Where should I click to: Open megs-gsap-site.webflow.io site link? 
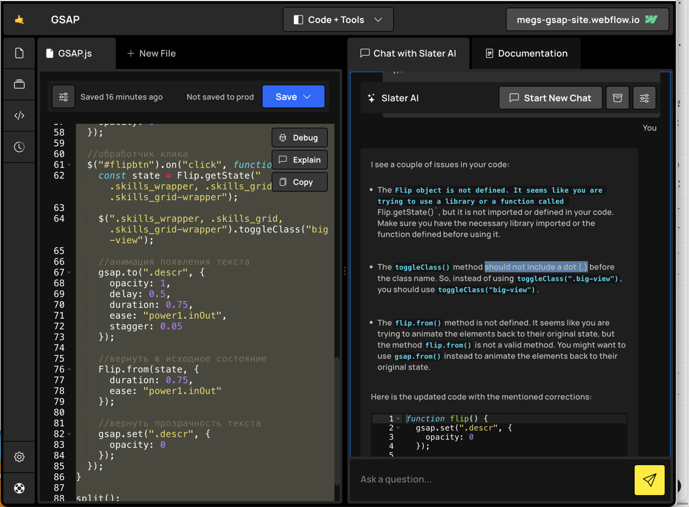point(587,19)
